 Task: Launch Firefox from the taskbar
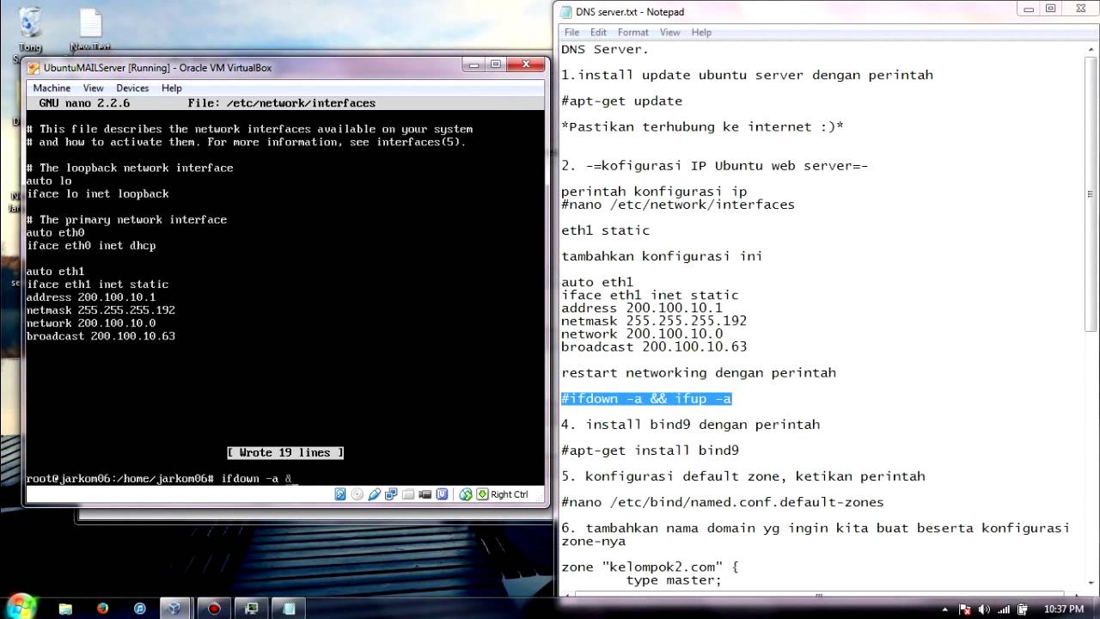(103, 608)
